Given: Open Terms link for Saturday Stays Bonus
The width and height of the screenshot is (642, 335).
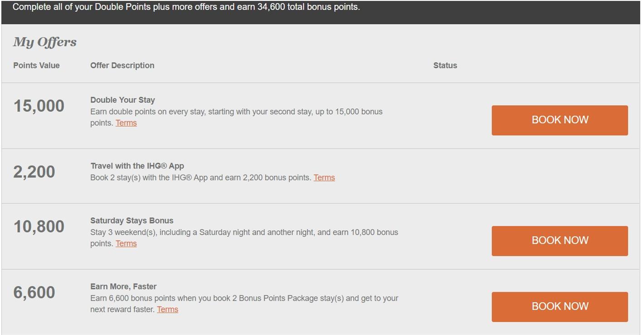Looking at the screenshot, I should pyautogui.click(x=126, y=243).
